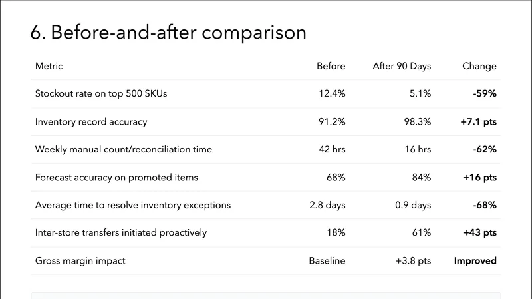Click the 98.3% after value
The height and width of the screenshot is (299, 532).
[x=417, y=122]
